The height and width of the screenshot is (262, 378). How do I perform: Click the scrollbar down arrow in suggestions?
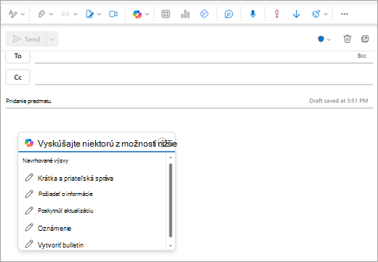(171, 246)
